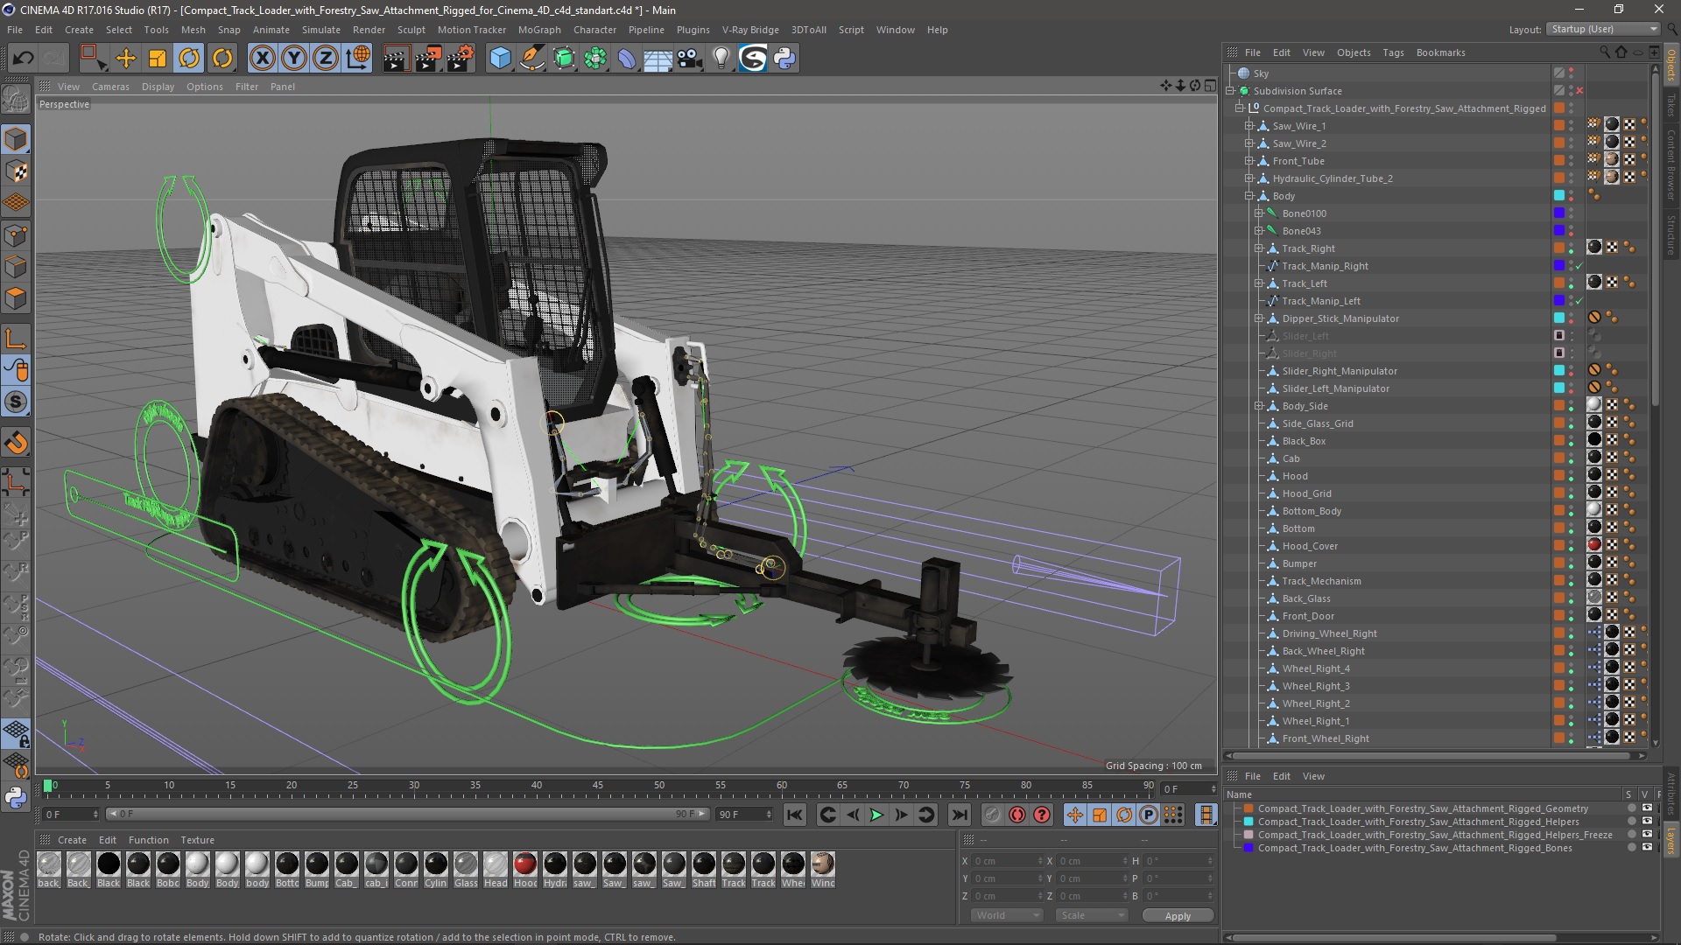Add a Cube primitive object
This screenshot has width=1681, height=945.
[500, 59]
